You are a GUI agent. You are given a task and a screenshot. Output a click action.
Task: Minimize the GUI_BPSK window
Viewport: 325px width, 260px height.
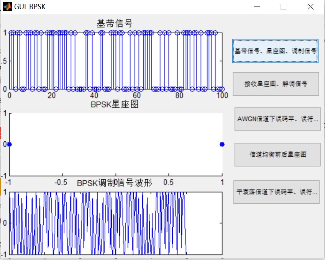click(x=256, y=7)
